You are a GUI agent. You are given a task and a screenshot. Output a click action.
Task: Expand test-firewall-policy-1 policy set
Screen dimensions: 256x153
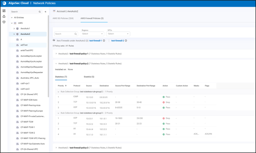click(x=56, y=53)
